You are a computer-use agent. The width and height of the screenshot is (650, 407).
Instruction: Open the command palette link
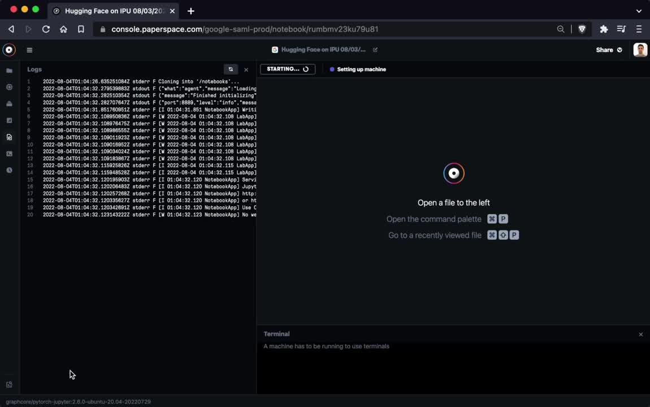(x=434, y=219)
